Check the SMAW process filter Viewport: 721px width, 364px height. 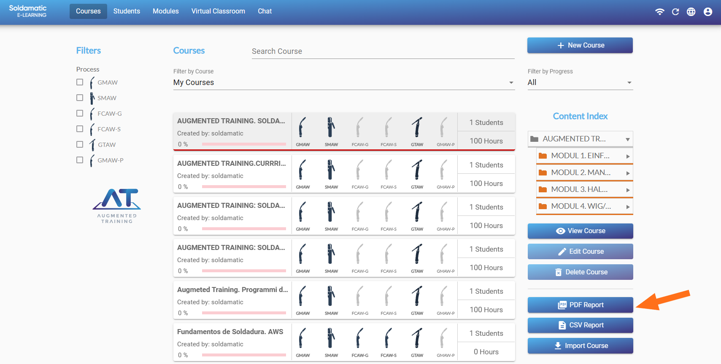[80, 98]
